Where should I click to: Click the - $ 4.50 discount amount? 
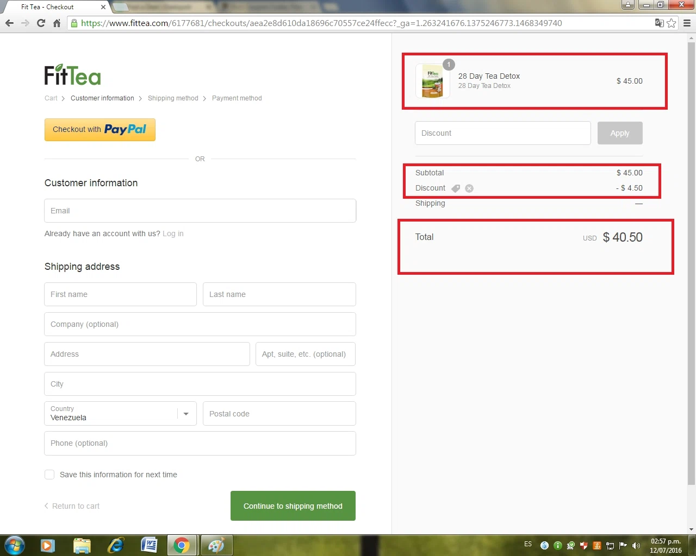[x=629, y=188]
